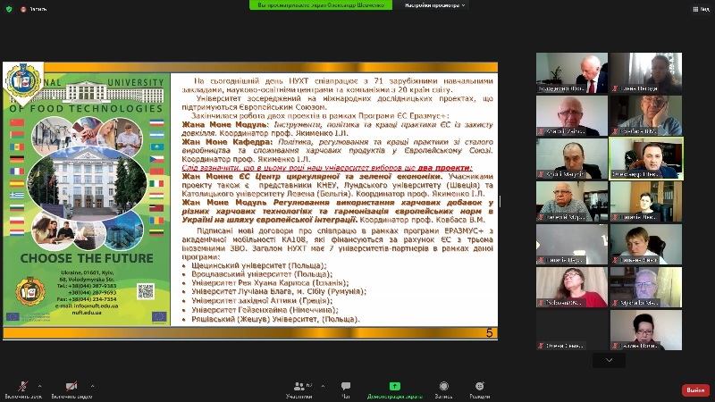Select tile of woman in red top
The width and height of the screenshot is (715, 402).
(x=572, y=287)
